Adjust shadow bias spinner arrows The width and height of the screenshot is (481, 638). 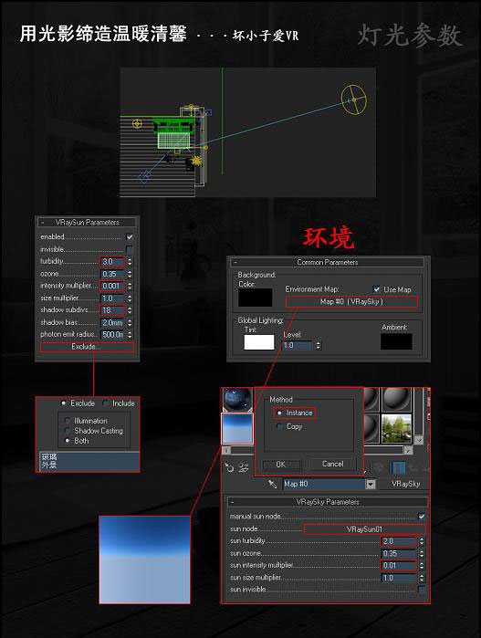coord(130,323)
